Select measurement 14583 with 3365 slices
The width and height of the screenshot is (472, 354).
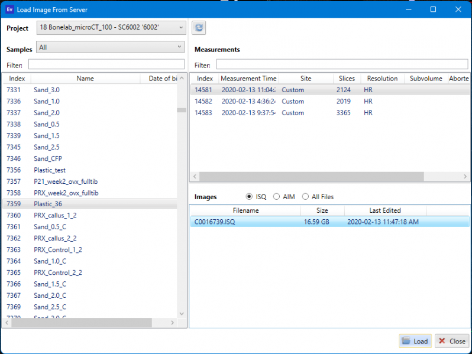pyautogui.click(x=330, y=113)
